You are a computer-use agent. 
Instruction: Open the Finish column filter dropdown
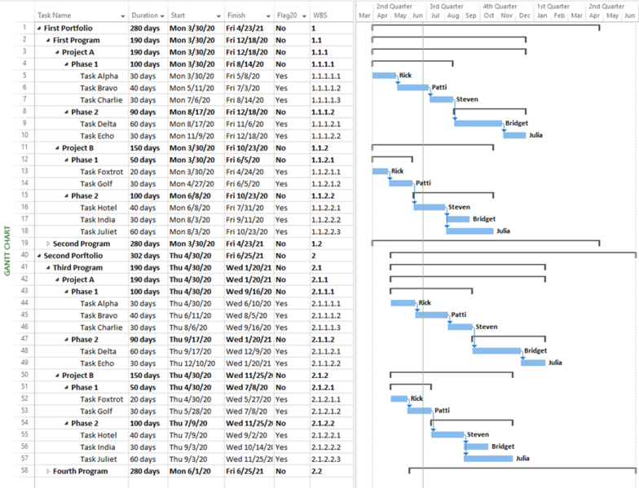268,16
